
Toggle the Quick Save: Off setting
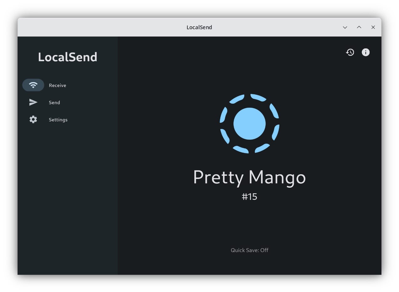pyautogui.click(x=249, y=250)
